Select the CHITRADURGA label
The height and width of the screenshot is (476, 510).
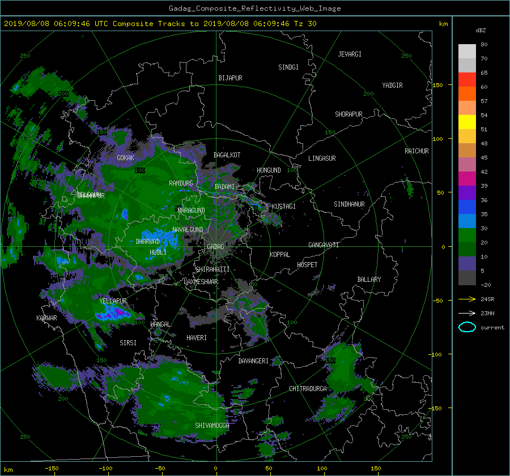[x=308, y=389]
